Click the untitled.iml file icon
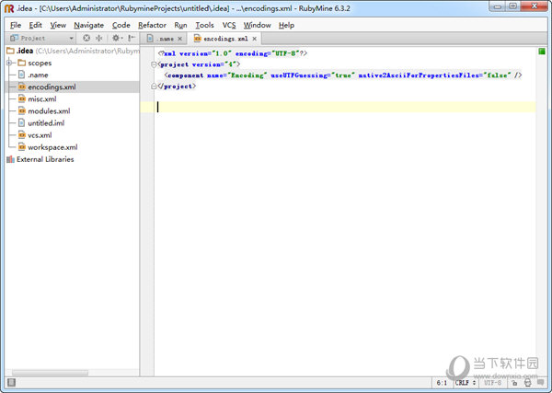 [21, 123]
